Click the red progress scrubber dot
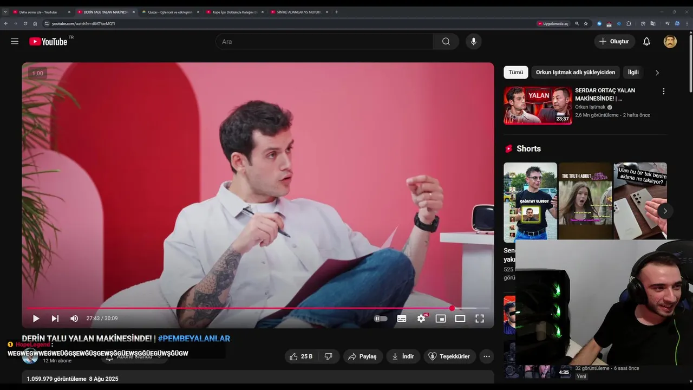 tap(452, 308)
